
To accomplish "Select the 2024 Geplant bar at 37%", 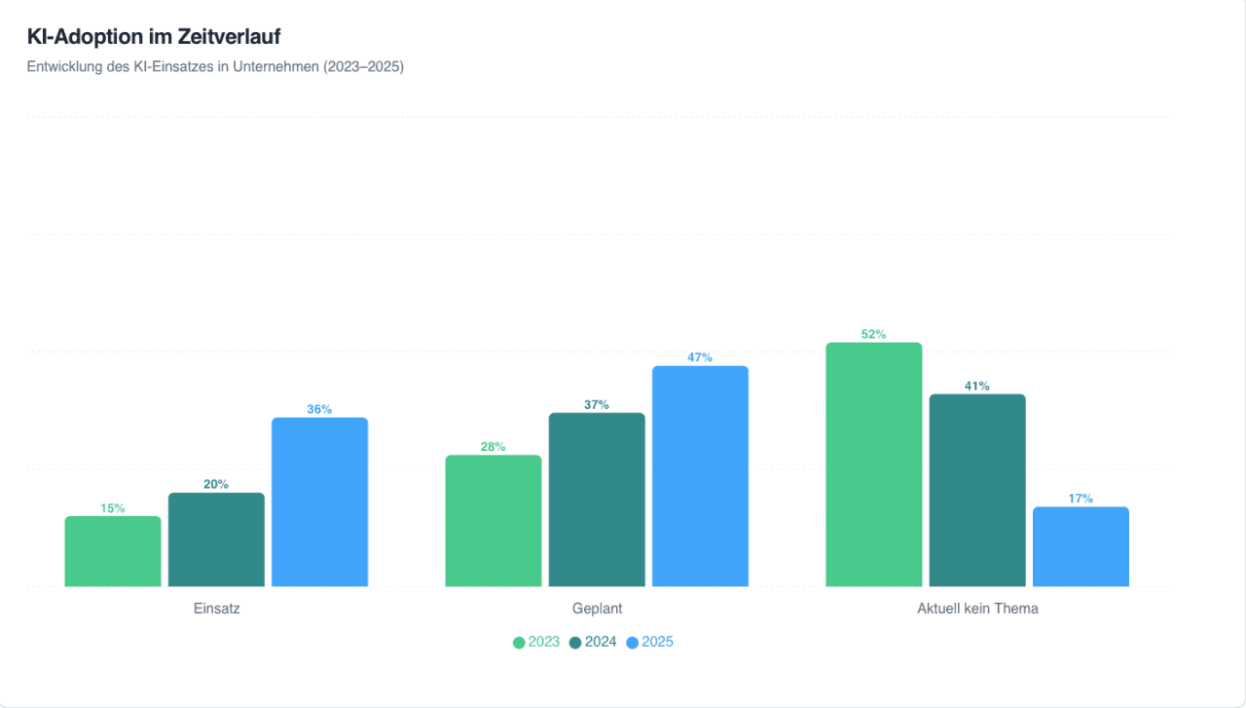I will tap(597, 500).
